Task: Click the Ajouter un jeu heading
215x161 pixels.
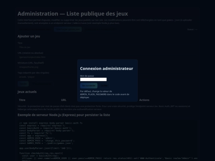Action: (x=29, y=36)
